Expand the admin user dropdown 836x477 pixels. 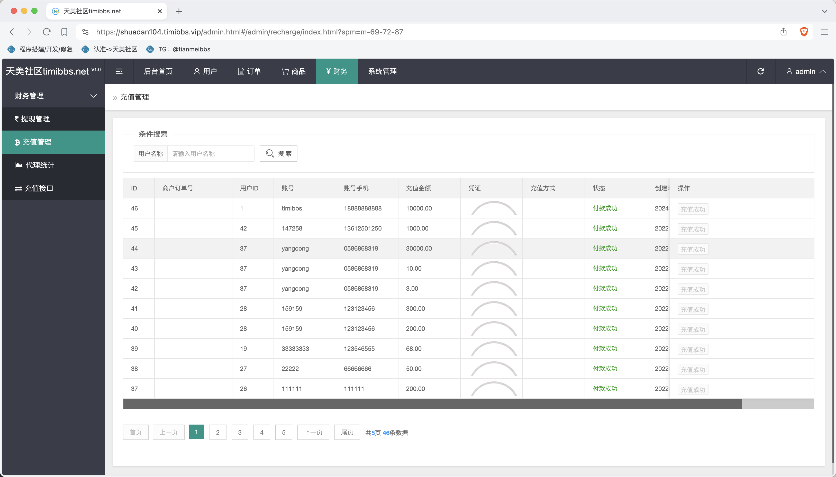(x=805, y=71)
